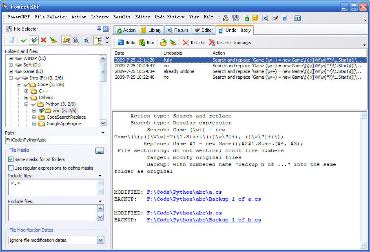Click the Library panel icon in main toolbar
Image resolution: width=370 pixels, height=252 pixels.
click(255, 18)
